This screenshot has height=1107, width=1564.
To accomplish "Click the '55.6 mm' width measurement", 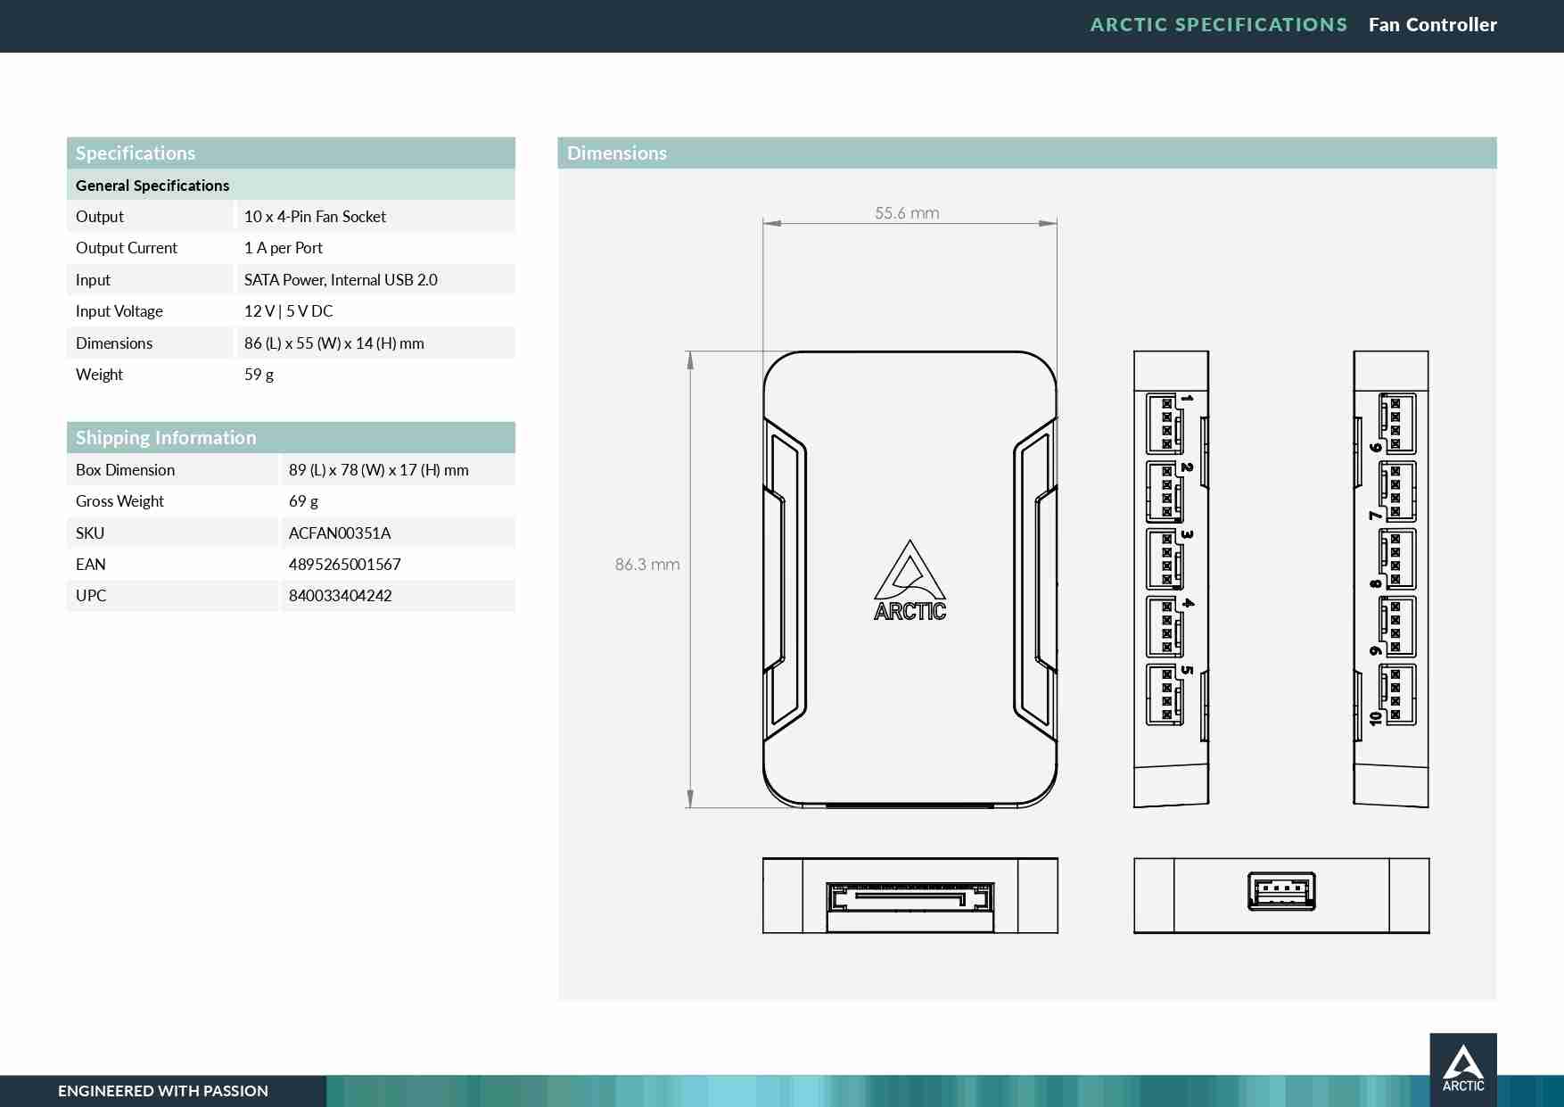I will tap(907, 213).
